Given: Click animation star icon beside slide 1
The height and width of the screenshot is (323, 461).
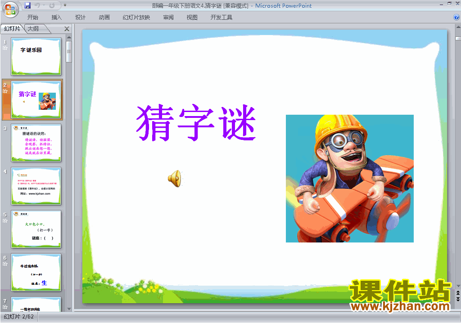Looking at the screenshot, I should coord(5,48).
